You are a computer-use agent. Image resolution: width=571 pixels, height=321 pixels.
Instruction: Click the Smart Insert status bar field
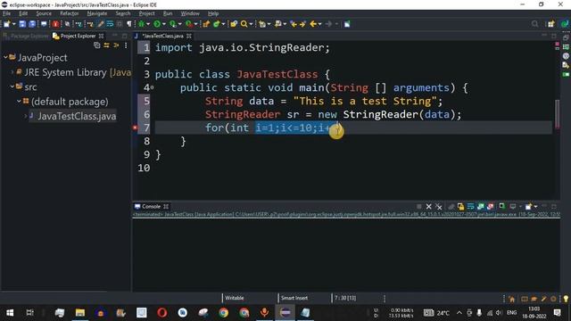click(x=294, y=298)
